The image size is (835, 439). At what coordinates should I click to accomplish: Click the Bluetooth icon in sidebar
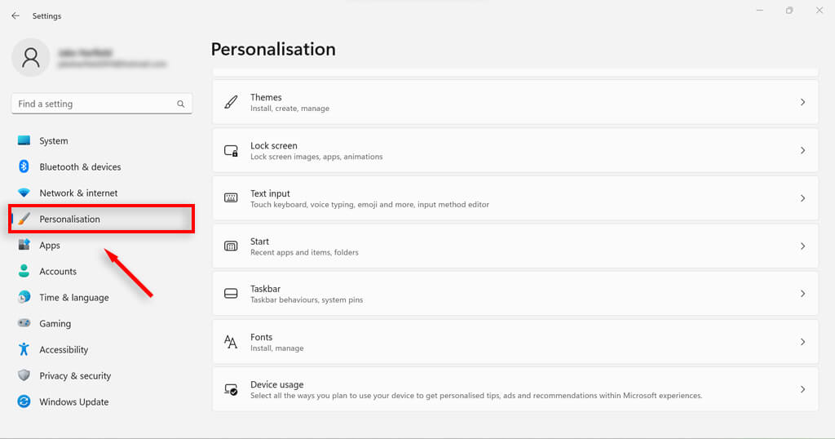pyautogui.click(x=24, y=167)
